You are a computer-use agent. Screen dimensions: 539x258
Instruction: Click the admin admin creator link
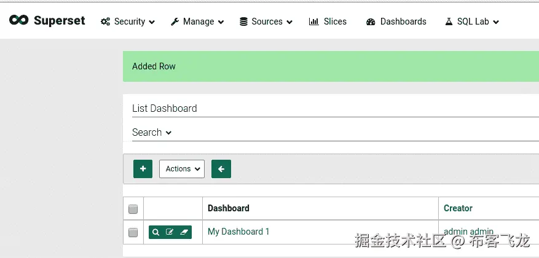(468, 232)
